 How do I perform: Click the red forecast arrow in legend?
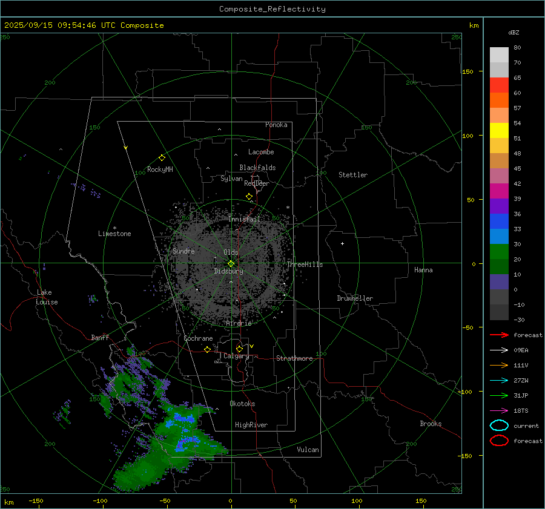tap(499, 335)
